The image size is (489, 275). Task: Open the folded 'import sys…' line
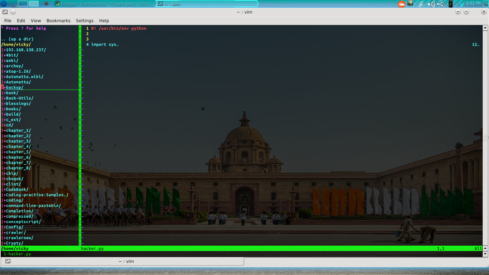[105, 44]
